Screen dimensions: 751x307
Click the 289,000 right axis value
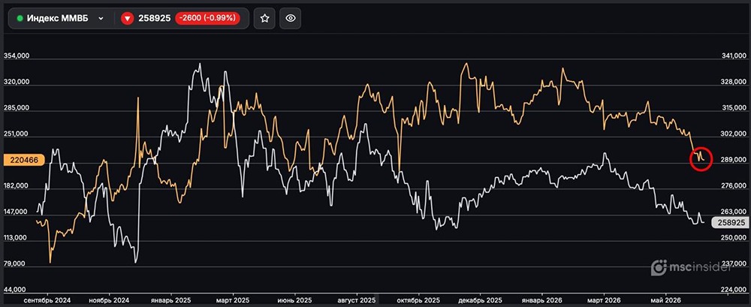[x=734, y=160]
